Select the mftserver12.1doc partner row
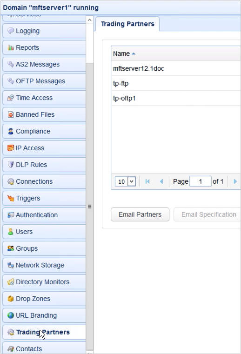 point(176,68)
